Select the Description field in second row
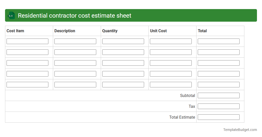The height and width of the screenshot is (137, 262). (x=75, y=52)
